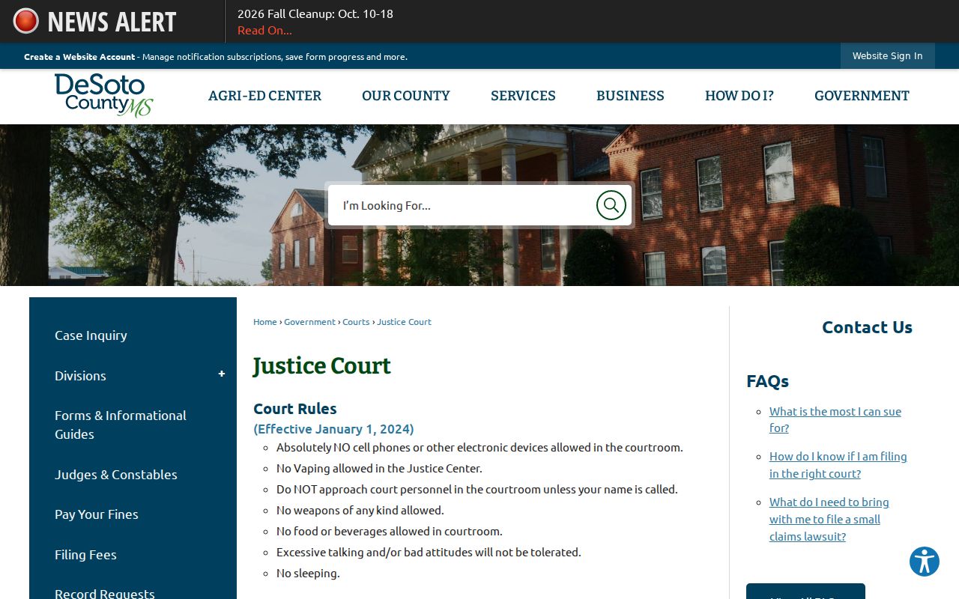Viewport: 959px width, 599px height.
Task: Click Create a Website Account link
Action: 79,57
